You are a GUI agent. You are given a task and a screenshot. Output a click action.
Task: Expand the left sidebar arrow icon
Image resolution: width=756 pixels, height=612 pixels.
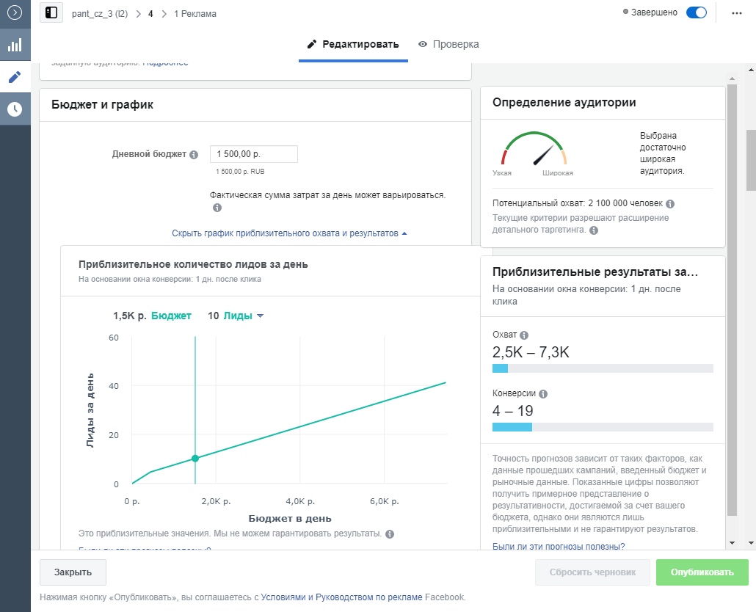pyautogui.click(x=15, y=12)
